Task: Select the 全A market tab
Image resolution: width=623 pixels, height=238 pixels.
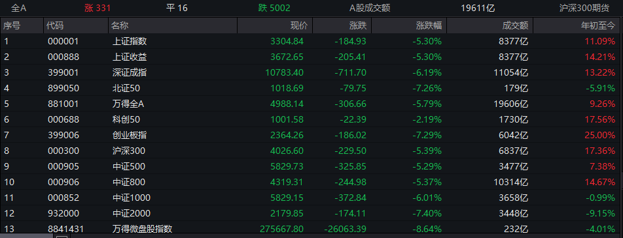Action: tap(19, 8)
